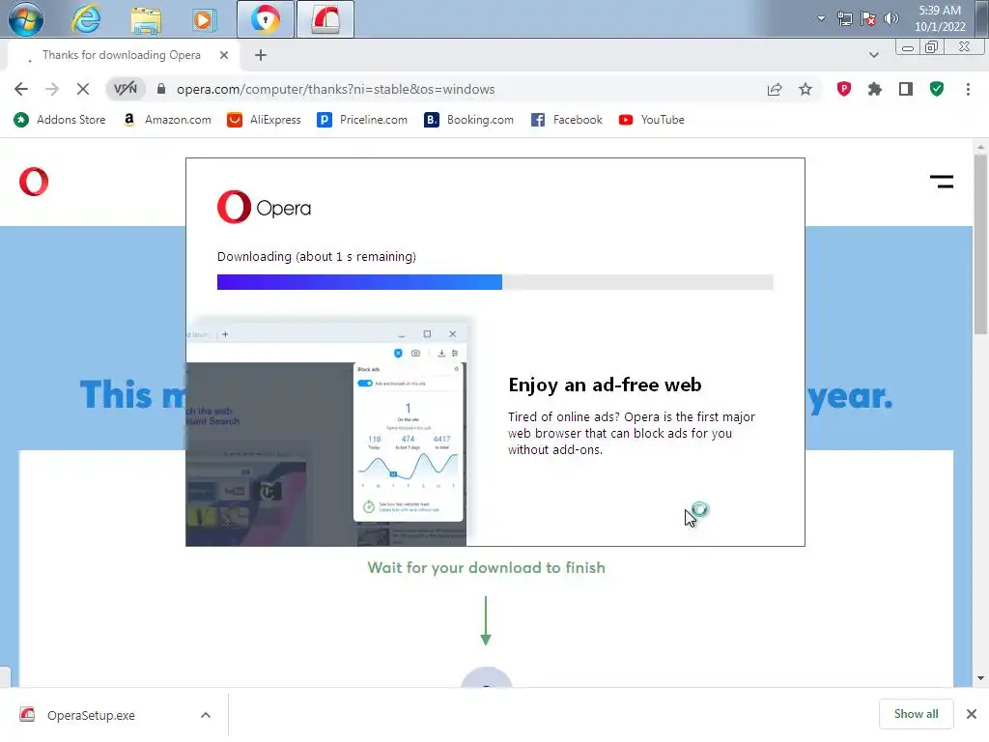
Task: Click the opera.com URL address field
Action: point(335,89)
